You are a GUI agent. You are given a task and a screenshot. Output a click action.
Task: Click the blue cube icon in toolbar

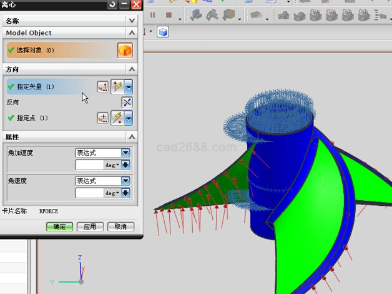point(162,31)
